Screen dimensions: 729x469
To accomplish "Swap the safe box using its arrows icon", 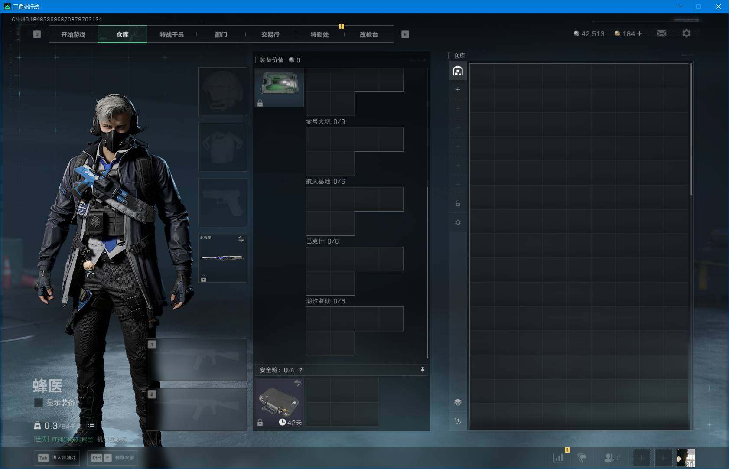I will pos(297,383).
